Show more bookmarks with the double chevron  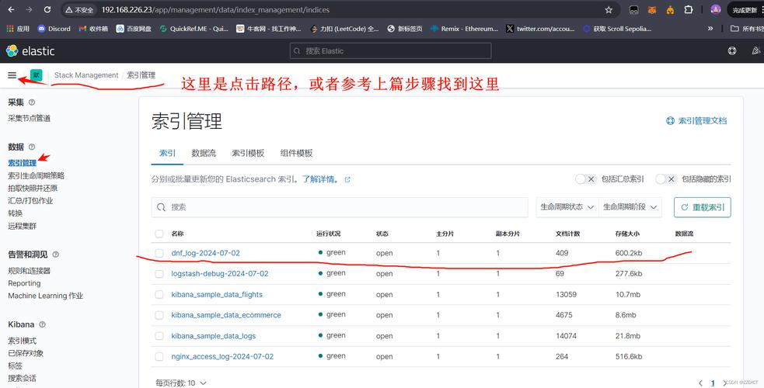pos(710,29)
